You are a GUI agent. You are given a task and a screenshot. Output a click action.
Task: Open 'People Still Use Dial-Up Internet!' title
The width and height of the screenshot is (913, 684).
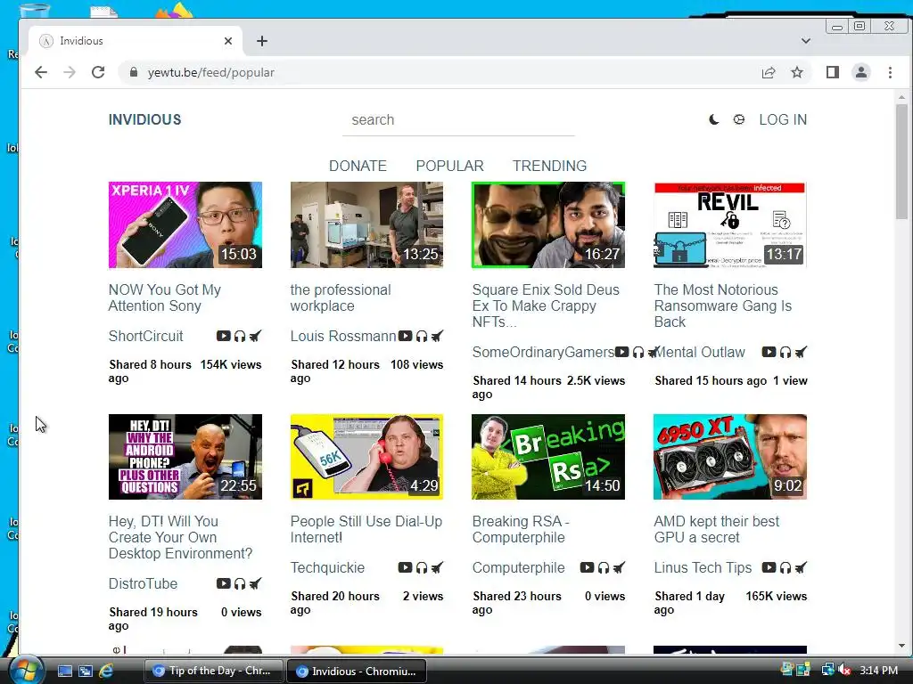366,529
